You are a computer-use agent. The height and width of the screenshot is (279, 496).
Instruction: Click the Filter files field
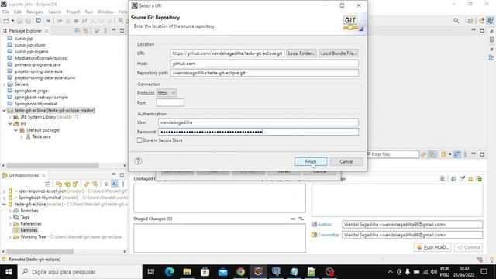click(393, 154)
